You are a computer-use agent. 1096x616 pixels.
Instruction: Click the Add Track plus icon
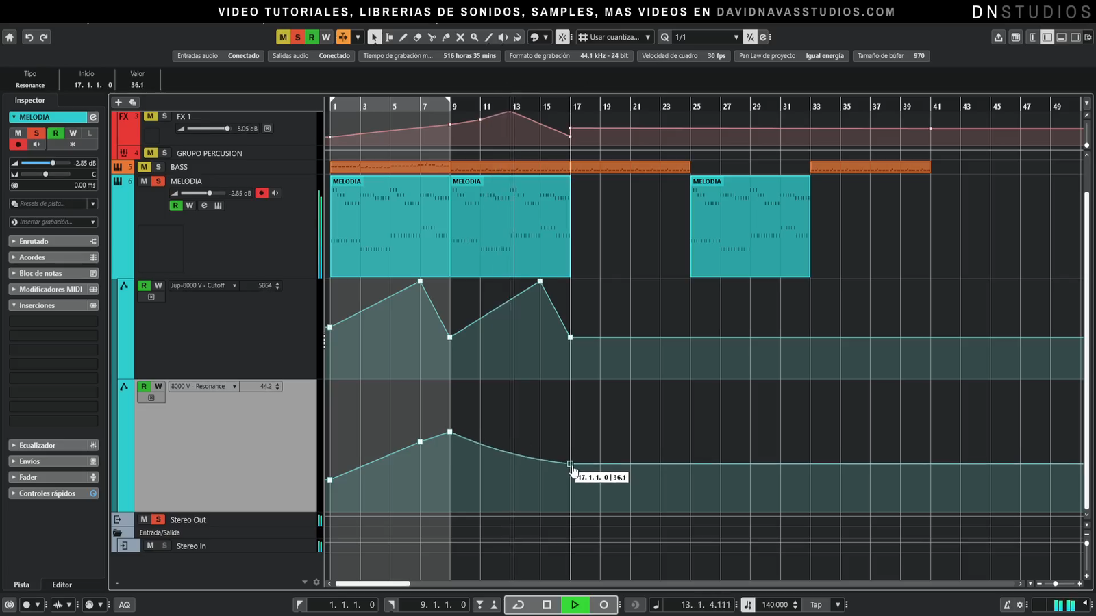[118, 102]
